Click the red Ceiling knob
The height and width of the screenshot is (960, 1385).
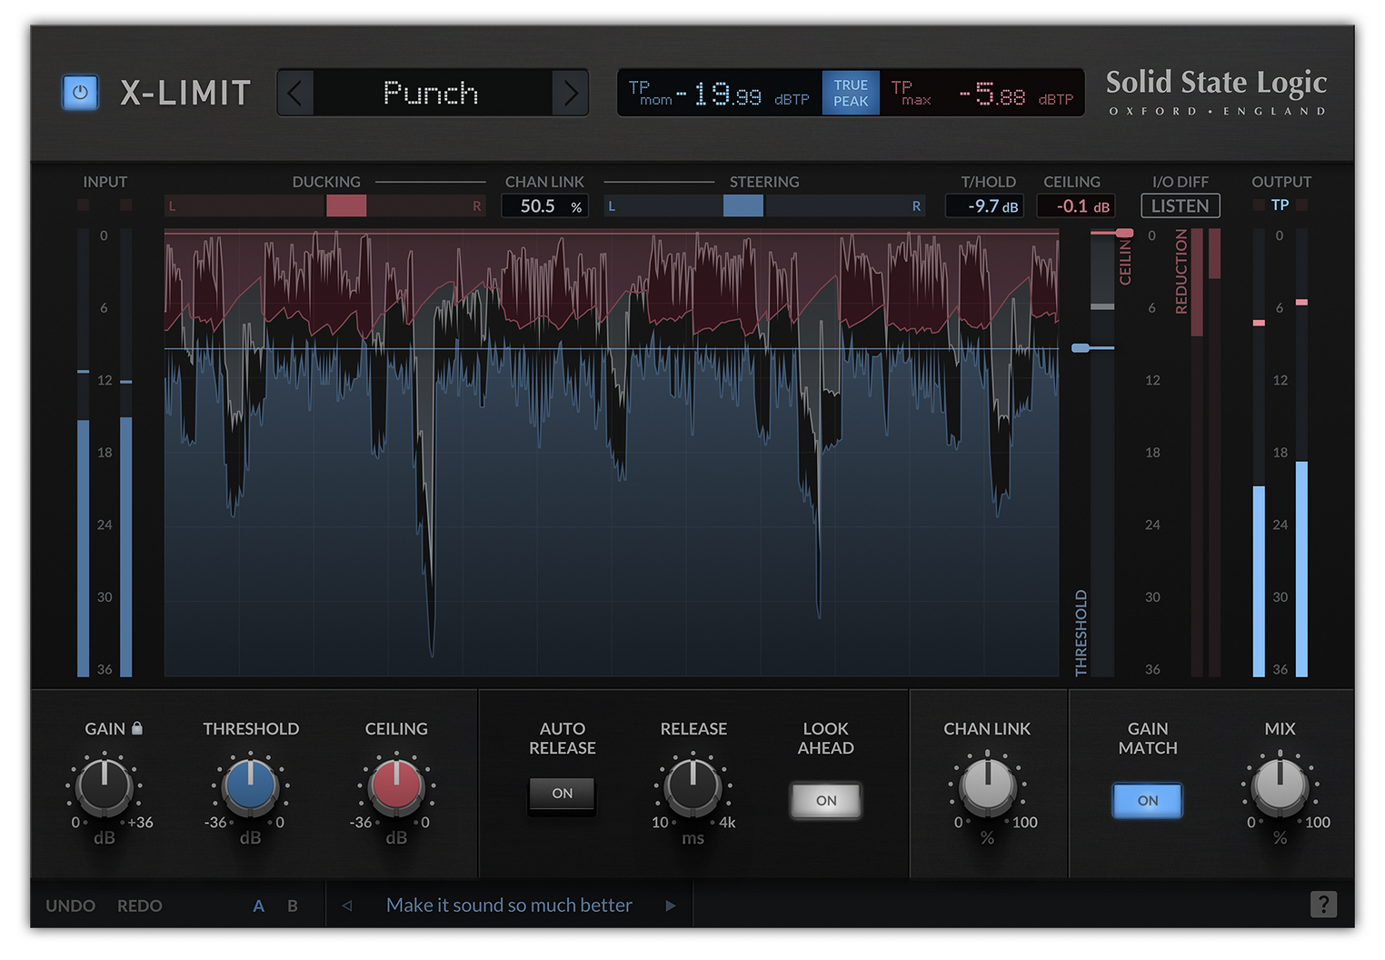click(396, 785)
